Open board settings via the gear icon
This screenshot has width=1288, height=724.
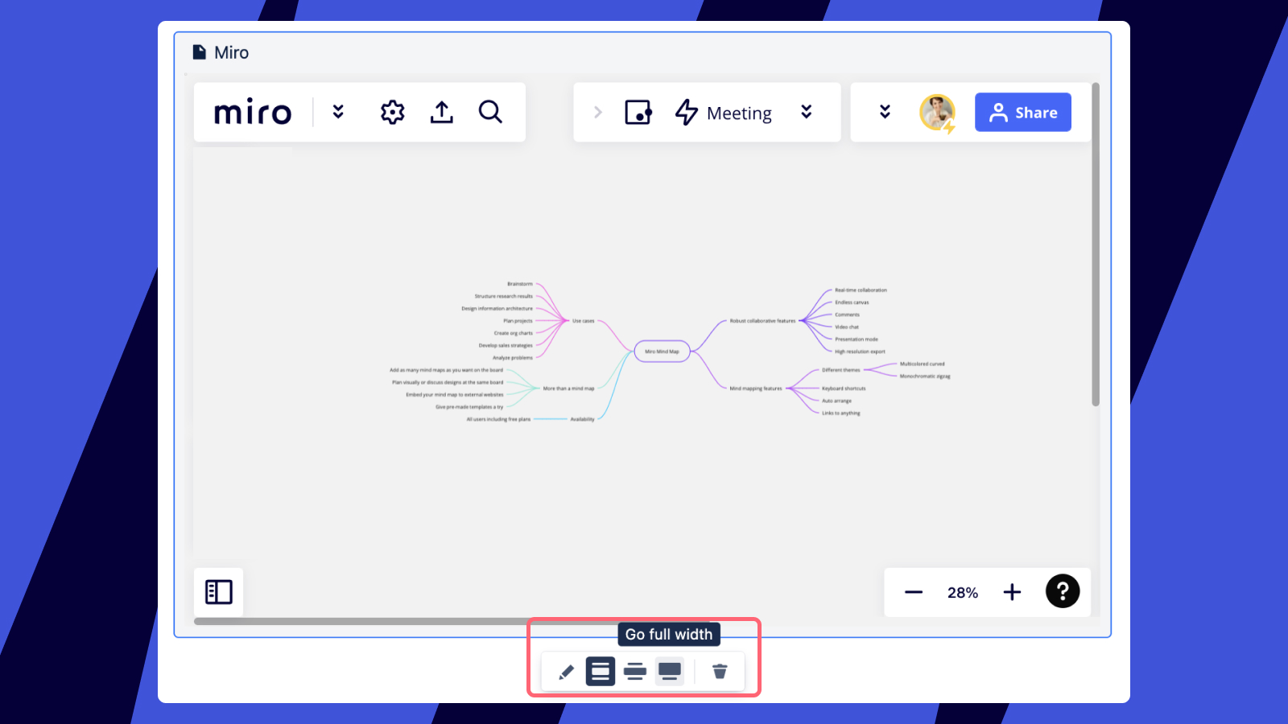coord(392,112)
